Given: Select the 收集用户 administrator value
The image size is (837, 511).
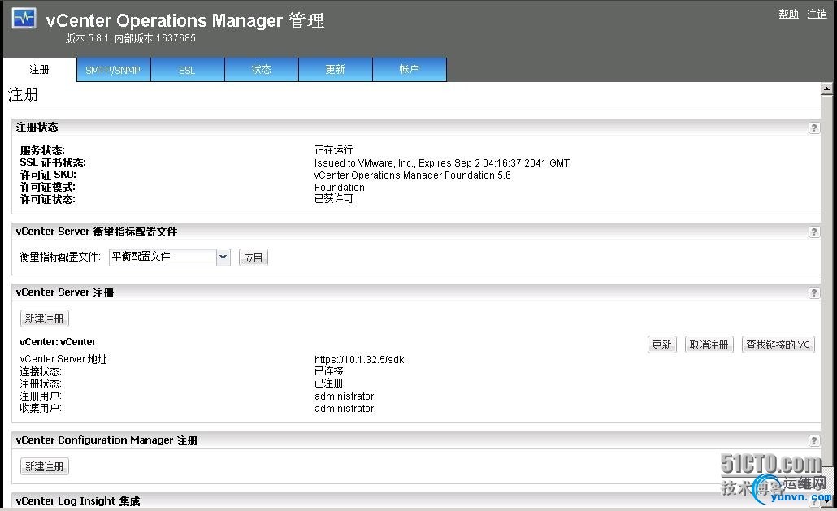Looking at the screenshot, I should (x=345, y=409).
